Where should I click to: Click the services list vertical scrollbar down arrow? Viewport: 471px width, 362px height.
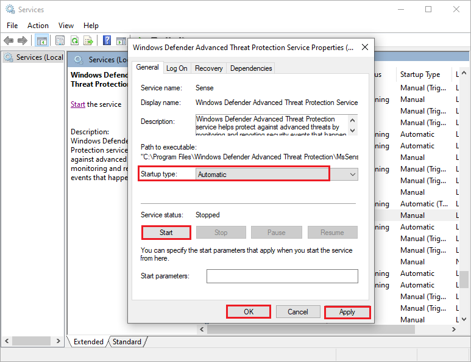pyautogui.click(x=464, y=319)
